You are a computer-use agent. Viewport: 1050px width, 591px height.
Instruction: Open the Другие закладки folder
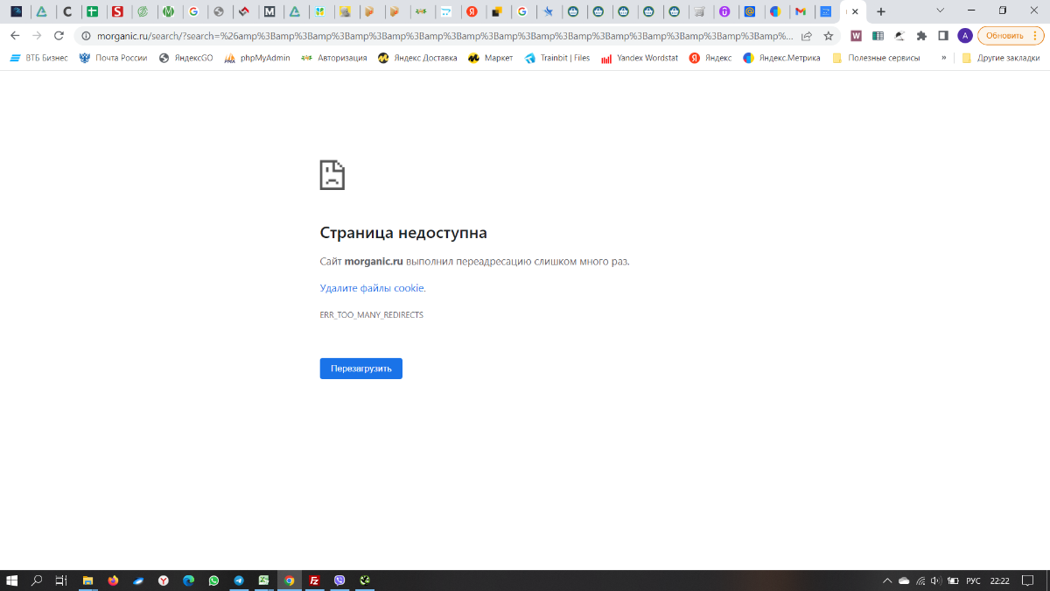coord(1001,58)
